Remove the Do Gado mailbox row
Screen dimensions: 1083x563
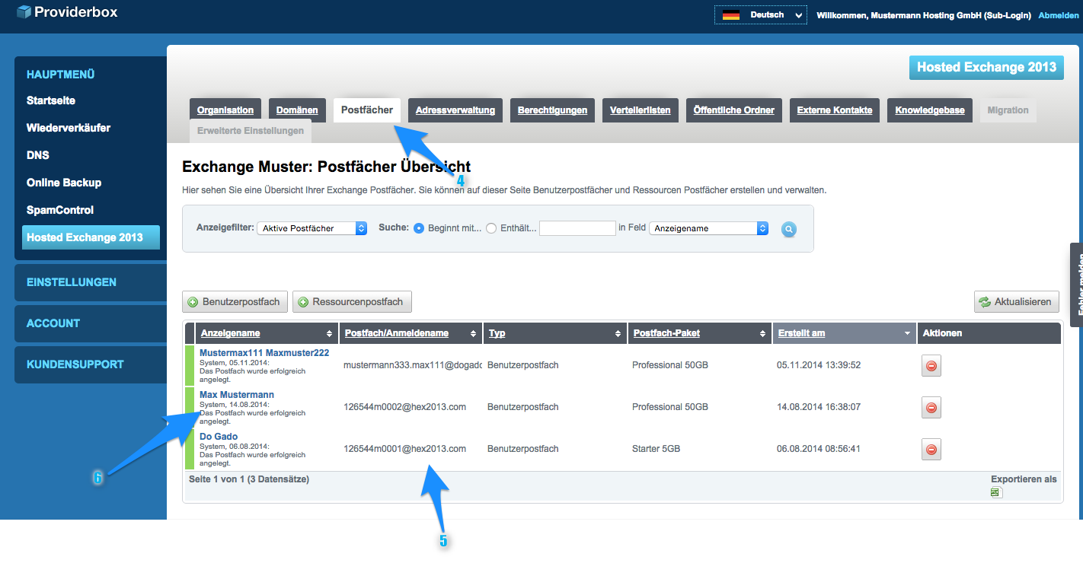tap(931, 450)
